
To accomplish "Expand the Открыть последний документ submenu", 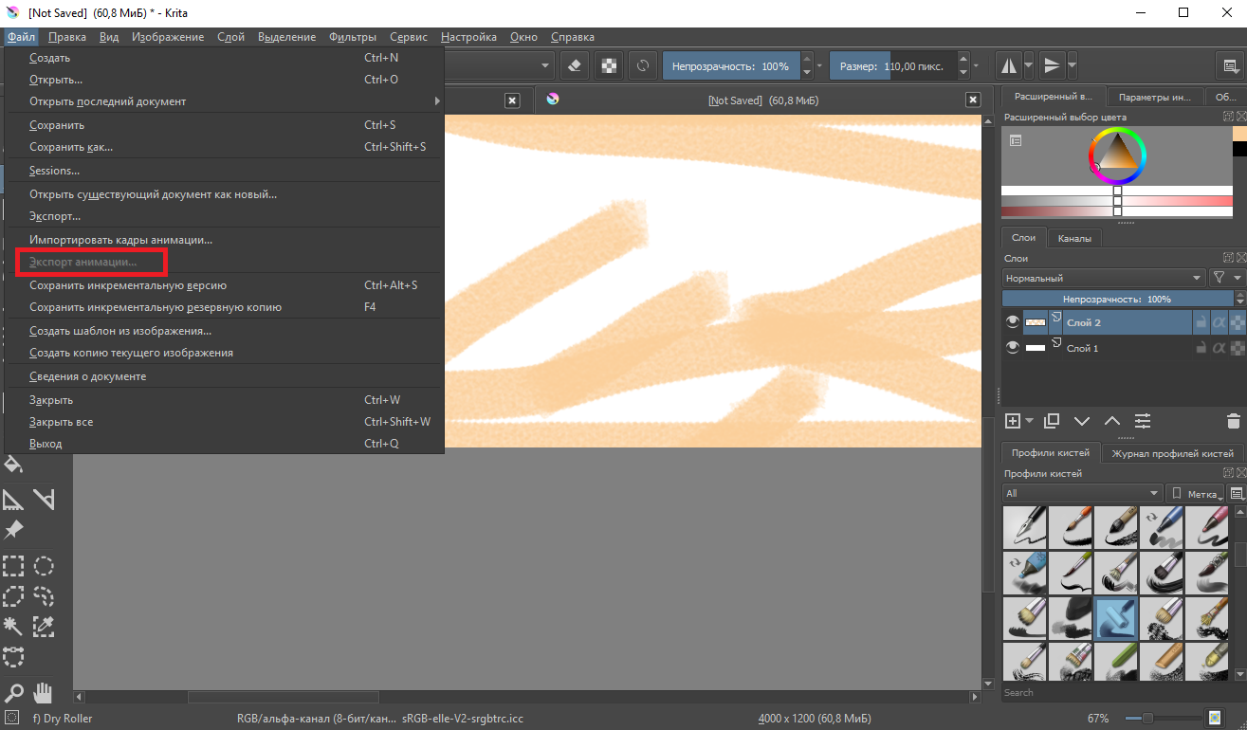I will [225, 101].
